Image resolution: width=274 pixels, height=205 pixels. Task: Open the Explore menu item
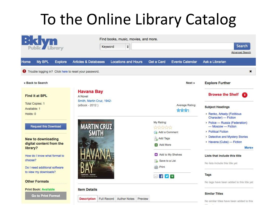pos(61,62)
